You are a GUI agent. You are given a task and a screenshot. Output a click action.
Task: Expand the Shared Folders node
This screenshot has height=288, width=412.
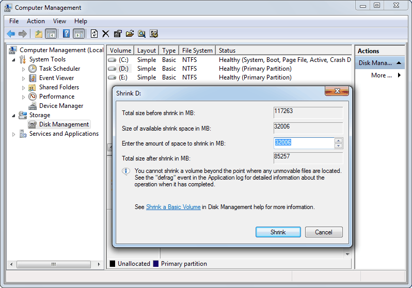[23, 88]
